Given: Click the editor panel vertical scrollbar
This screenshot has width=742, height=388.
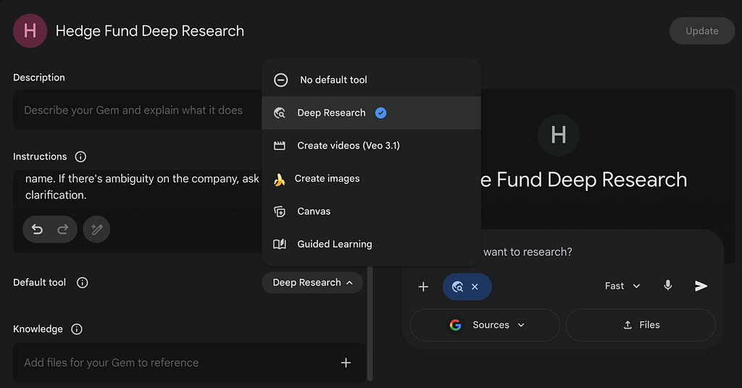Looking at the screenshot, I should [x=370, y=324].
